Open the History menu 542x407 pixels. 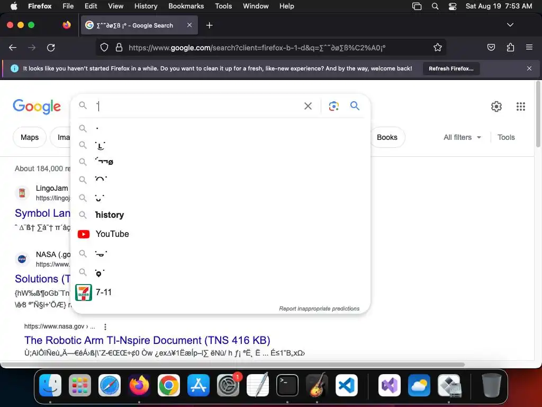pyautogui.click(x=146, y=6)
